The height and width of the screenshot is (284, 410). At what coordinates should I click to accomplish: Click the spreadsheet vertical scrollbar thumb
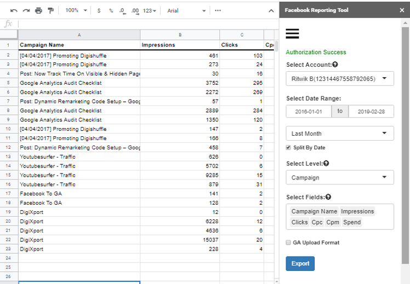coord(276,45)
